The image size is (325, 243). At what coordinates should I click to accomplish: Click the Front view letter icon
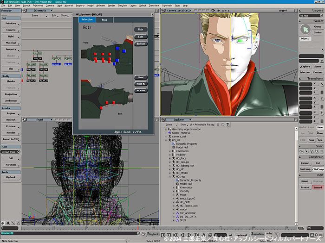pos(25,119)
